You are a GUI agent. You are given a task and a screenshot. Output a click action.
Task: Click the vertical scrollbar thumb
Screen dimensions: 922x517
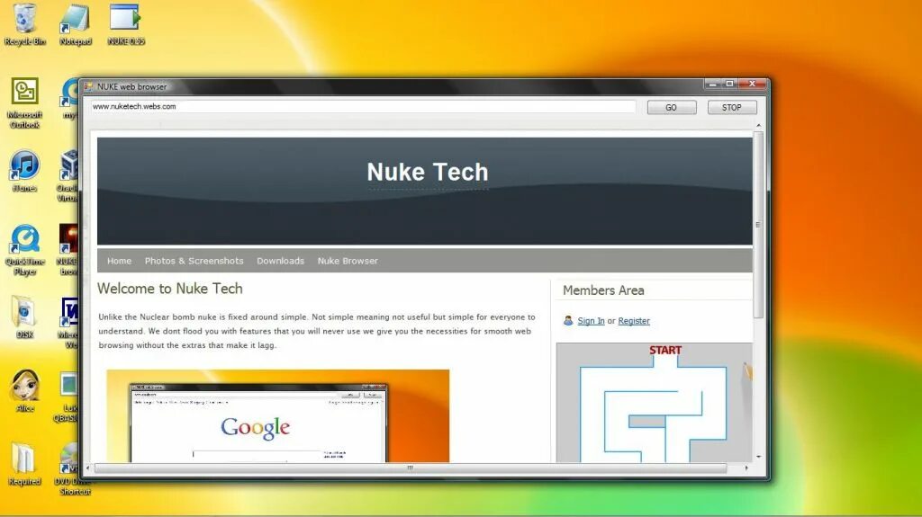[x=758, y=225]
